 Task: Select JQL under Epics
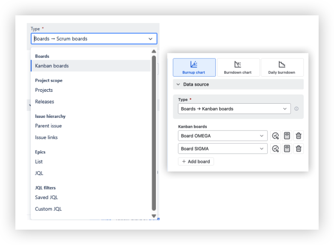pyautogui.click(x=91, y=173)
